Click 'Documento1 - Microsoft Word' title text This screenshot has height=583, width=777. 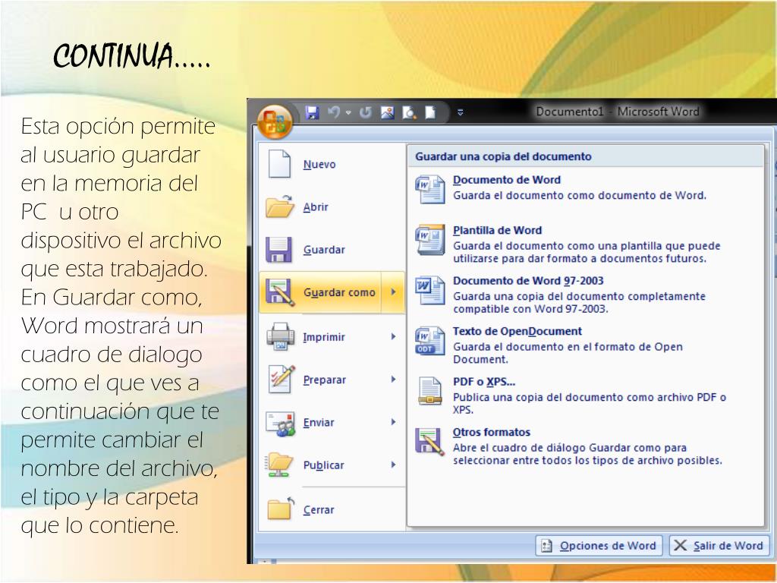[x=618, y=112]
